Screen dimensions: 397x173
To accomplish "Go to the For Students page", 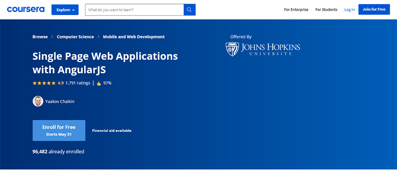I will pyautogui.click(x=326, y=10).
